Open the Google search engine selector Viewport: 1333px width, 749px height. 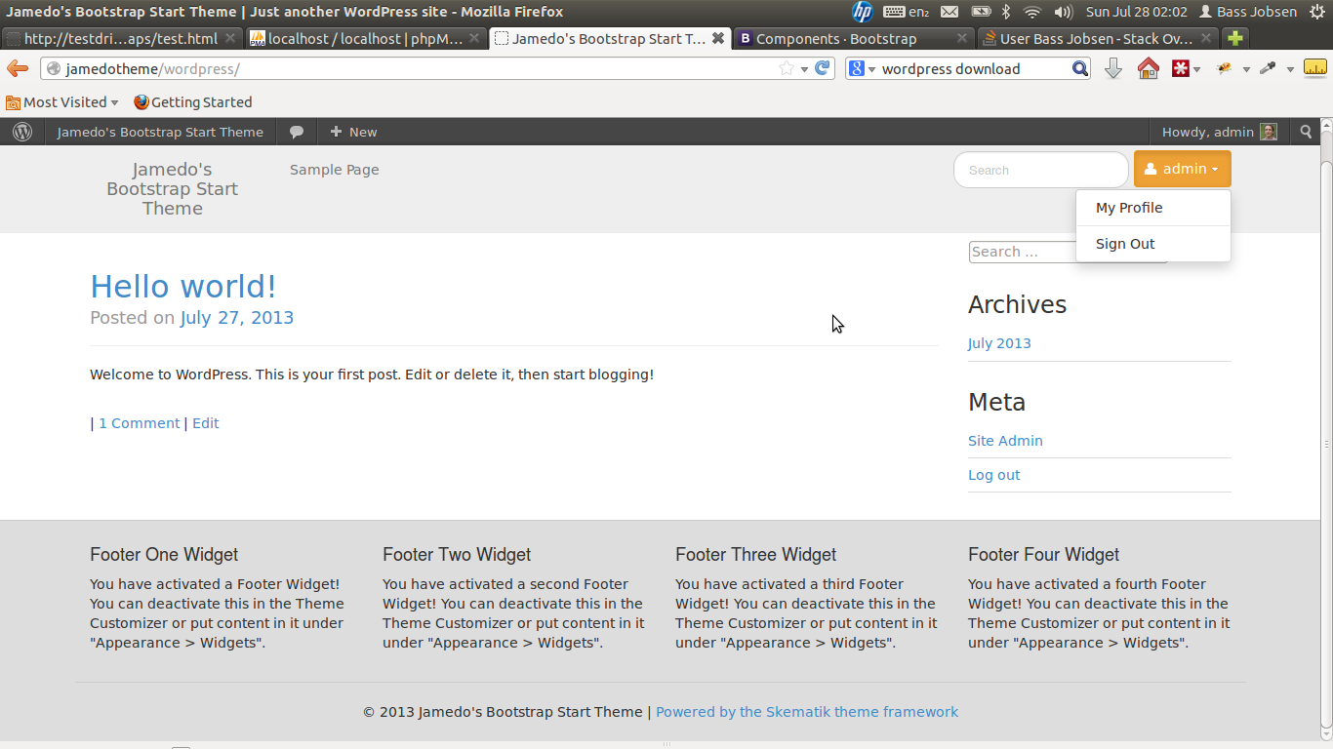point(862,68)
